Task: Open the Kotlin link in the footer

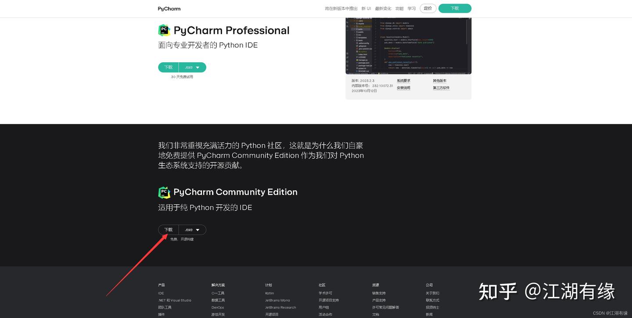Action: pyautogui.click(x=269, y=293)
